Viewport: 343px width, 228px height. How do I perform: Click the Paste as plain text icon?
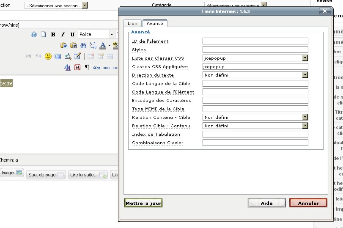[74, 45]
